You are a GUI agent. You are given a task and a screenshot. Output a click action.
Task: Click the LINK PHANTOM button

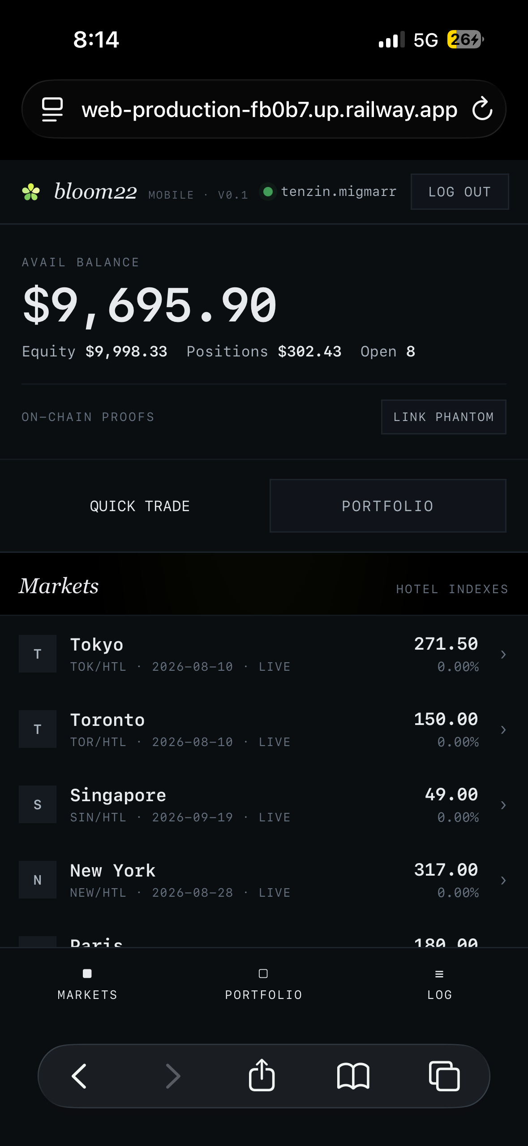tap(443, 417)
